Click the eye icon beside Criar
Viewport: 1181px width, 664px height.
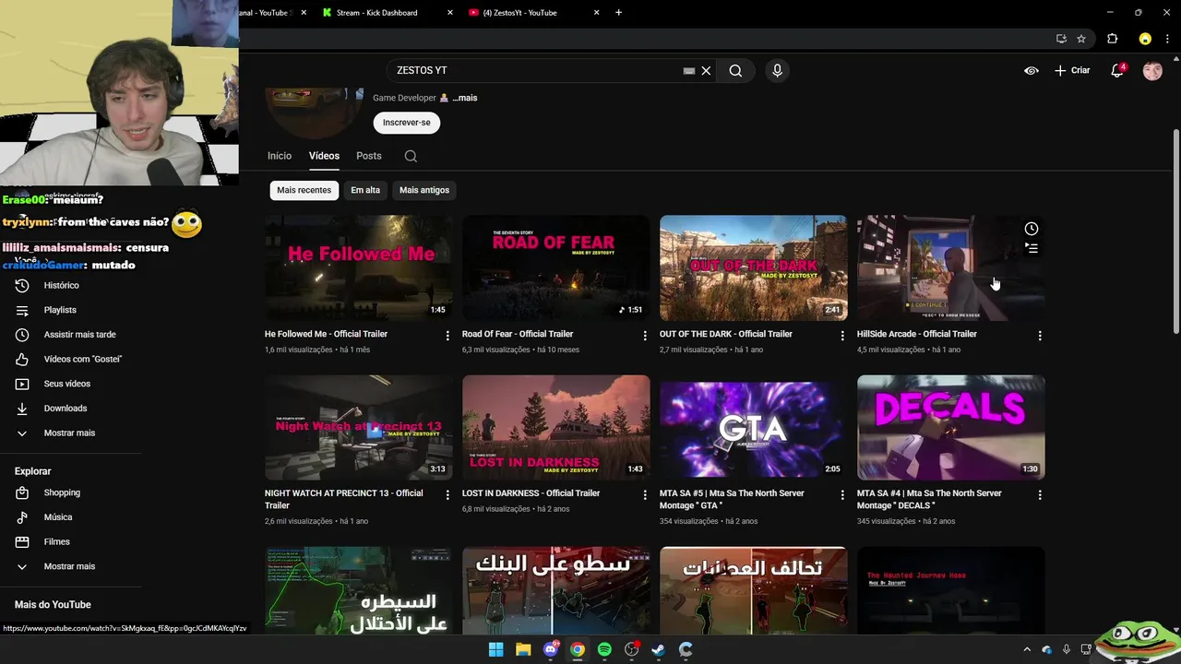pos(1032,70)
